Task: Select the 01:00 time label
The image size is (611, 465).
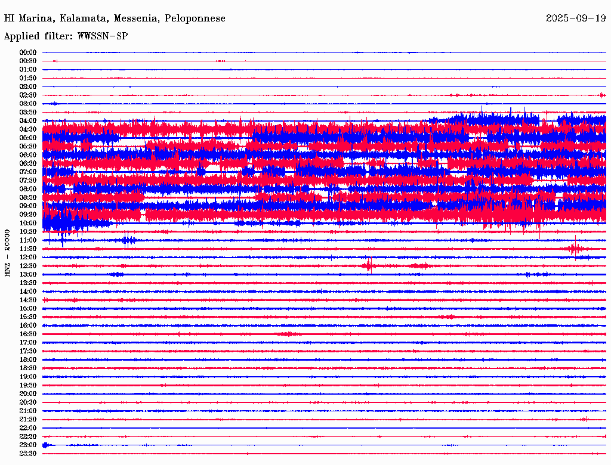Action: [x=28, y=70]
